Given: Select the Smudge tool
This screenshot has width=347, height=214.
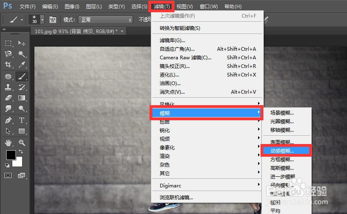Looking at the screenshot, I should 8,108.
